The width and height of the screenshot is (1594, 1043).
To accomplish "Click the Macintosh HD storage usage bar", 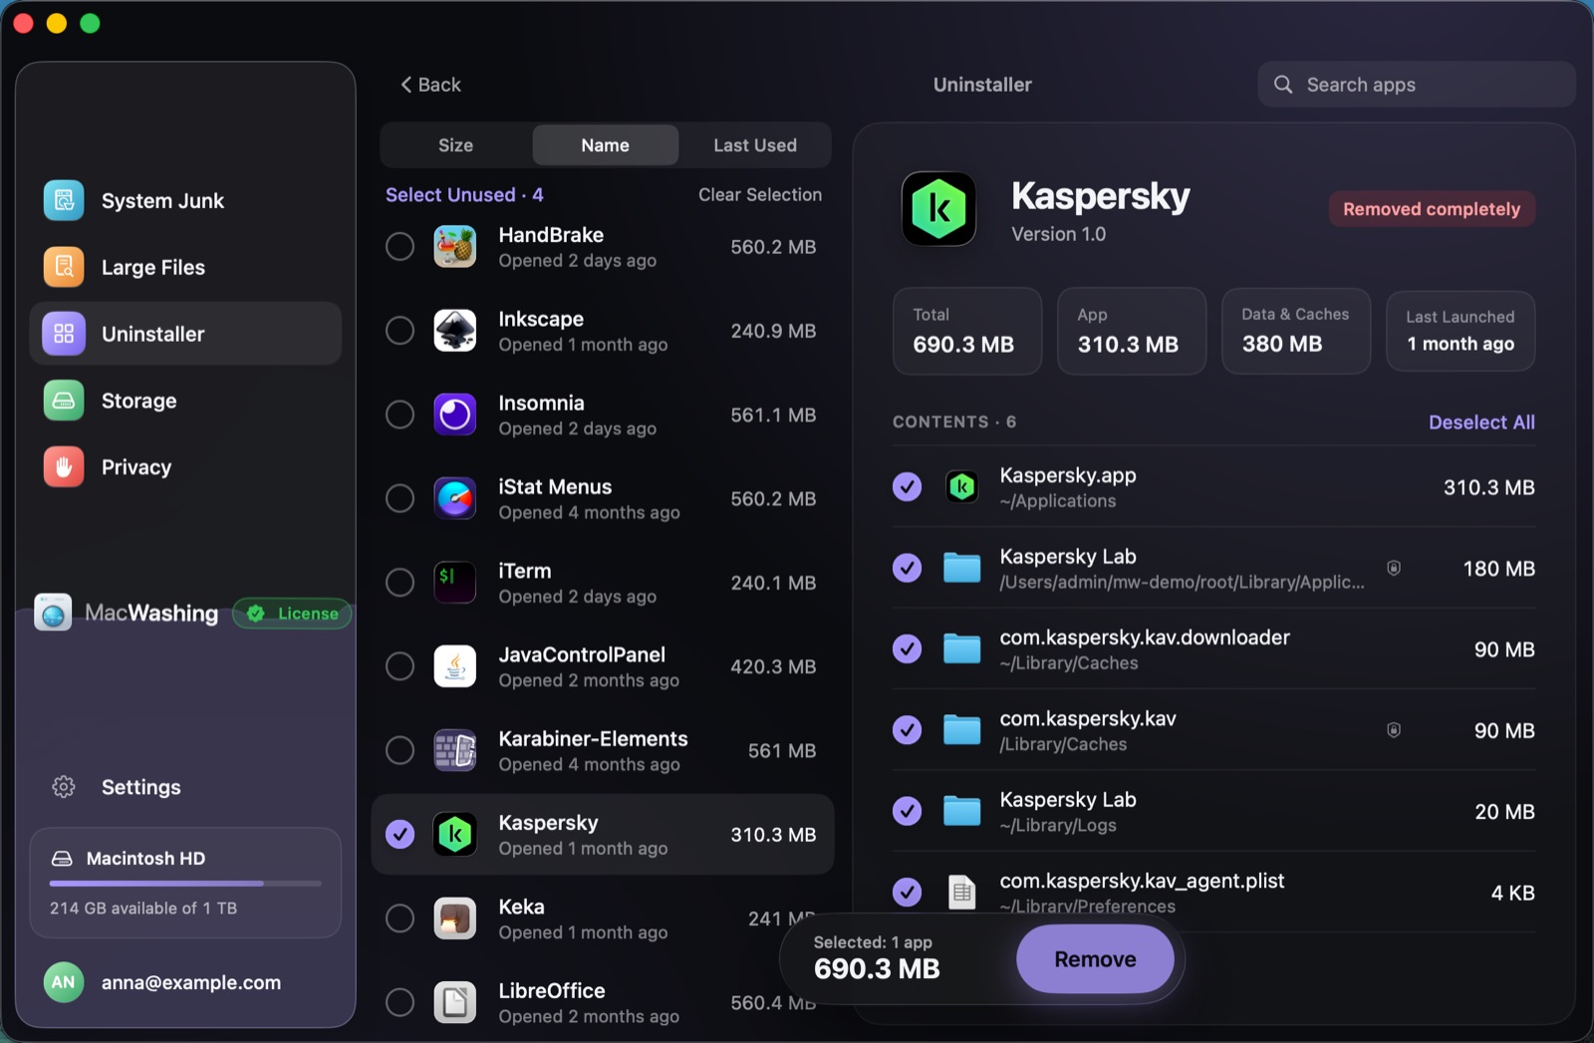I will [185, 884].
